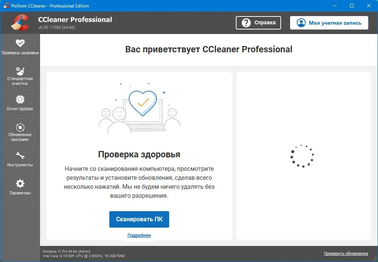Click the Windows 11 Pro system info text
Screen dimensions: 378x262
(66, 251)
